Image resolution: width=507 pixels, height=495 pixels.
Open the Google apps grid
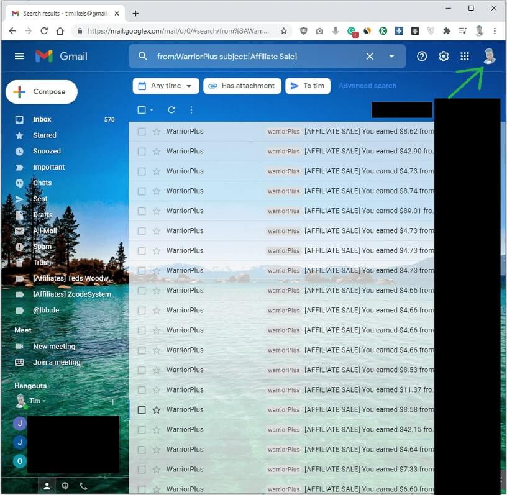[x=465, y=57]
